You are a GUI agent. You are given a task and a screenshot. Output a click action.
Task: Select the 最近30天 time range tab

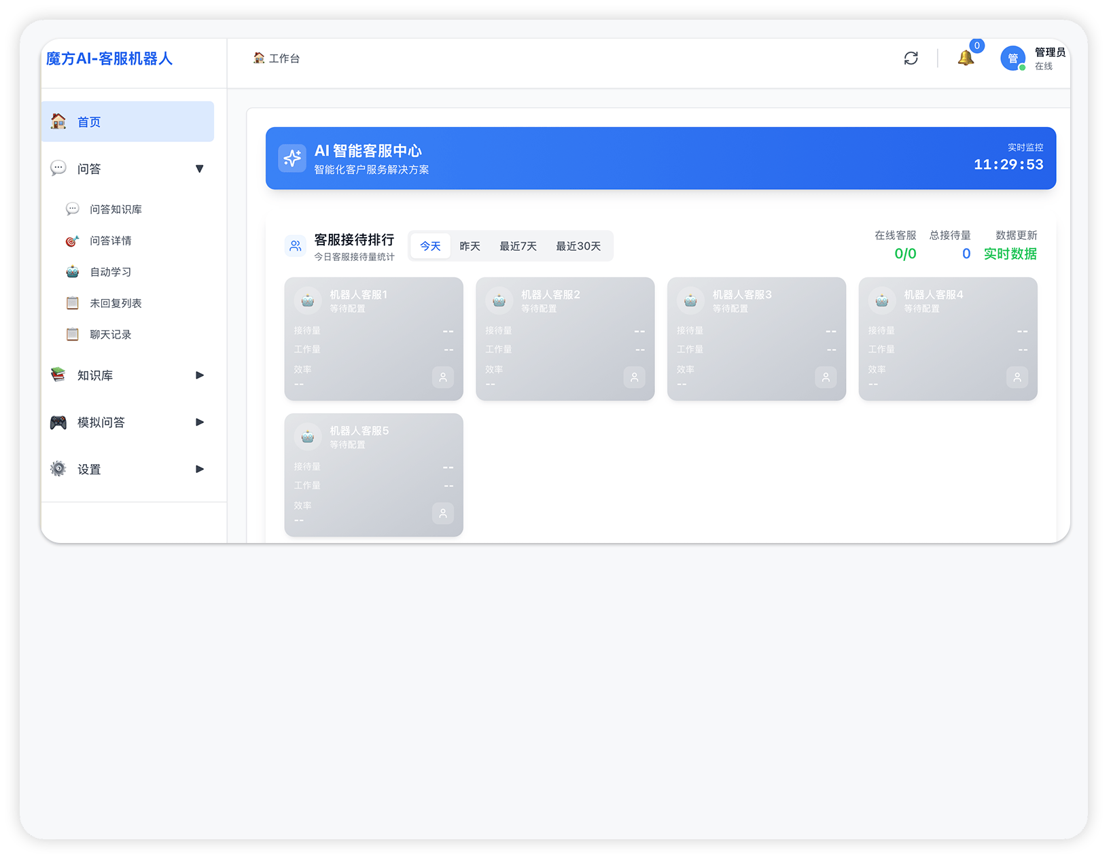578,246
